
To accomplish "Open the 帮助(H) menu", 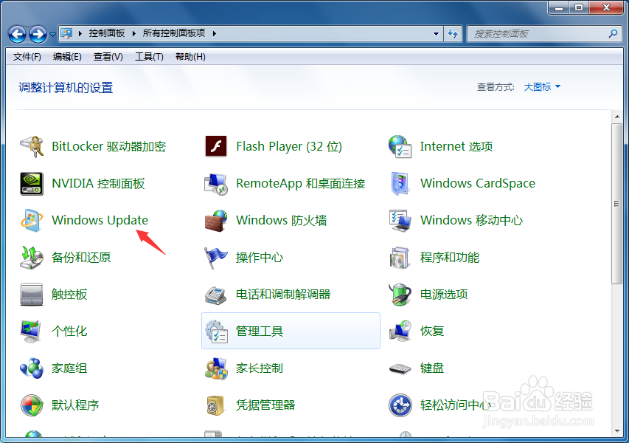I will click(190, 57).
